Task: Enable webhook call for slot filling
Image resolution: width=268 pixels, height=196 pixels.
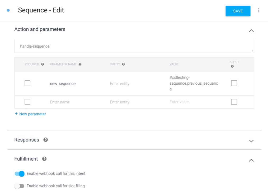Action: click(19, 186)
